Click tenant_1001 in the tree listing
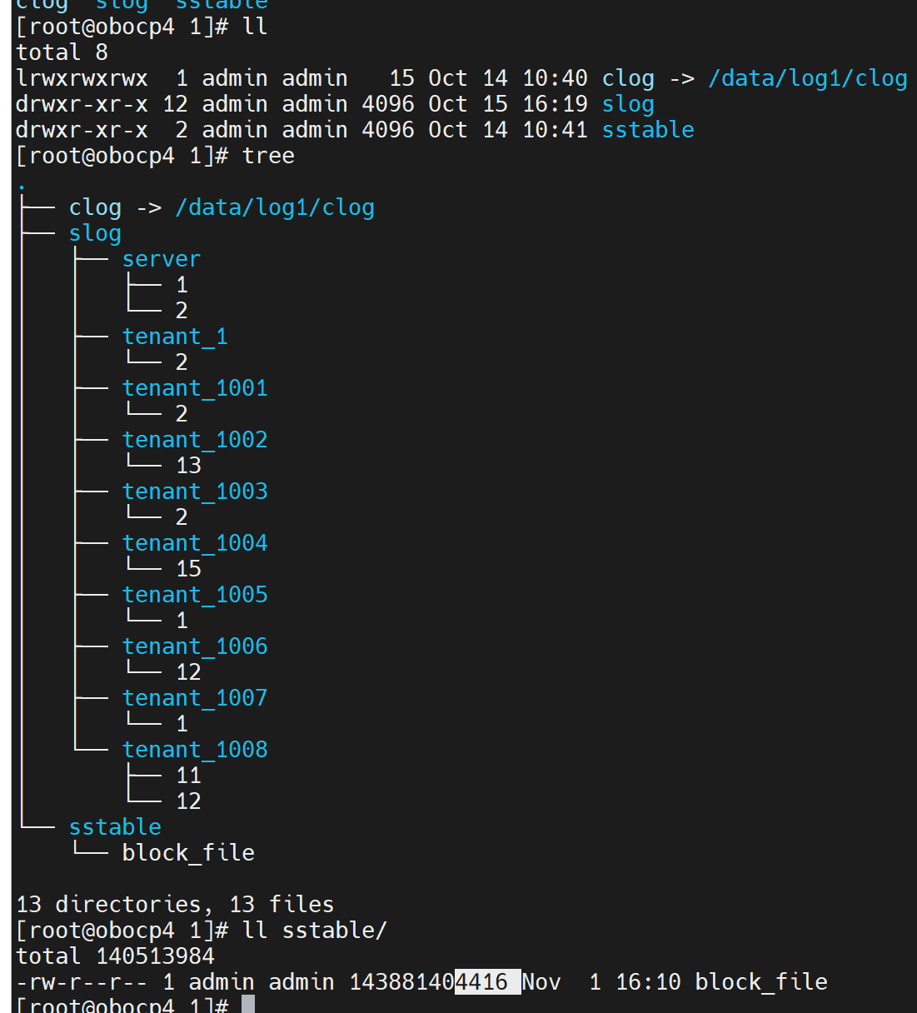The image size is (917, 1013). [195, 388]
